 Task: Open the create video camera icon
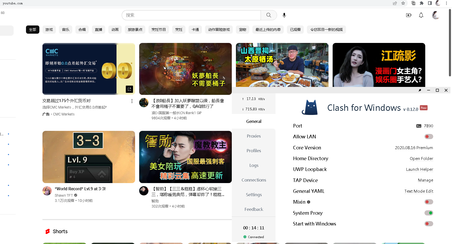click(409, 15)
